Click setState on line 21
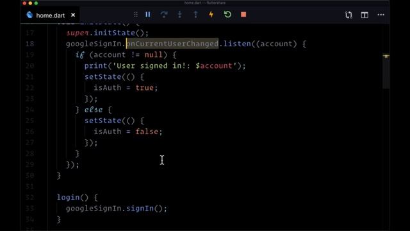The image size is (410, 231). pyautogui.click(x=102, y=77)
